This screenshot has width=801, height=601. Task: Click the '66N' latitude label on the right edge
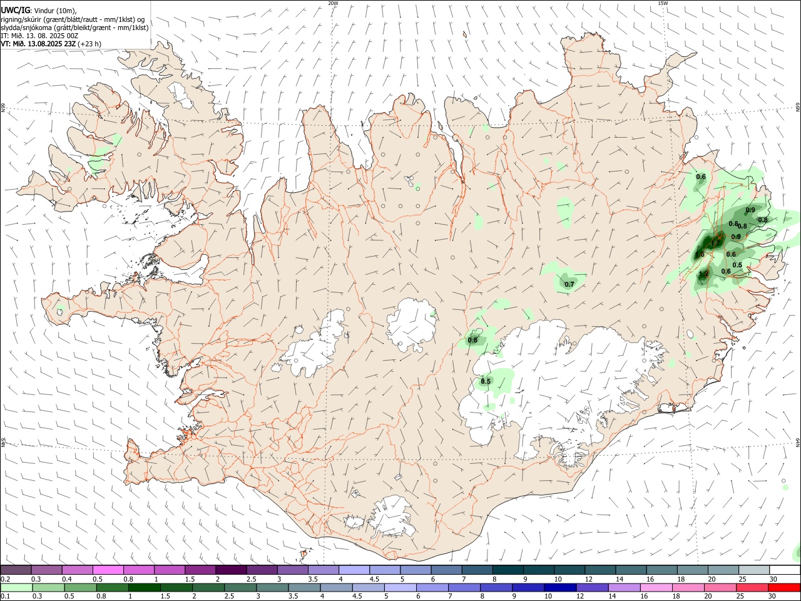pyautogui.click(x=798, y=108)
